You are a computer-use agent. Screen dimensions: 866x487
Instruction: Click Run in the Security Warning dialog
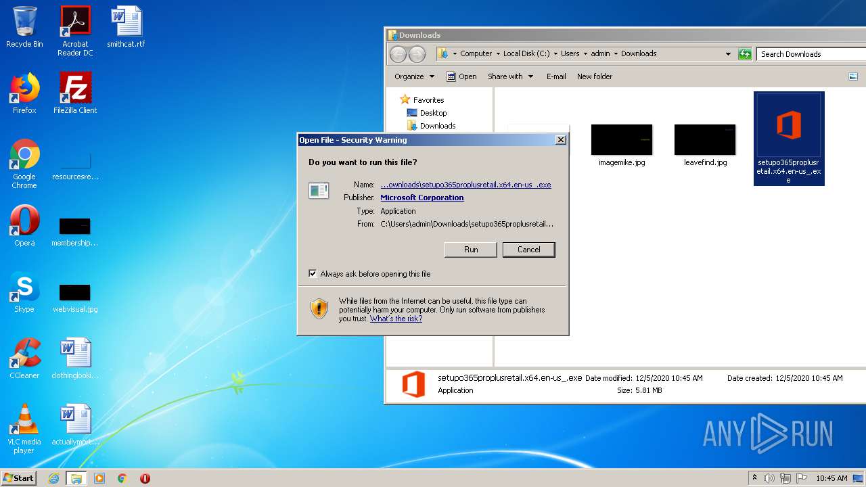click(x=471, y=250)
